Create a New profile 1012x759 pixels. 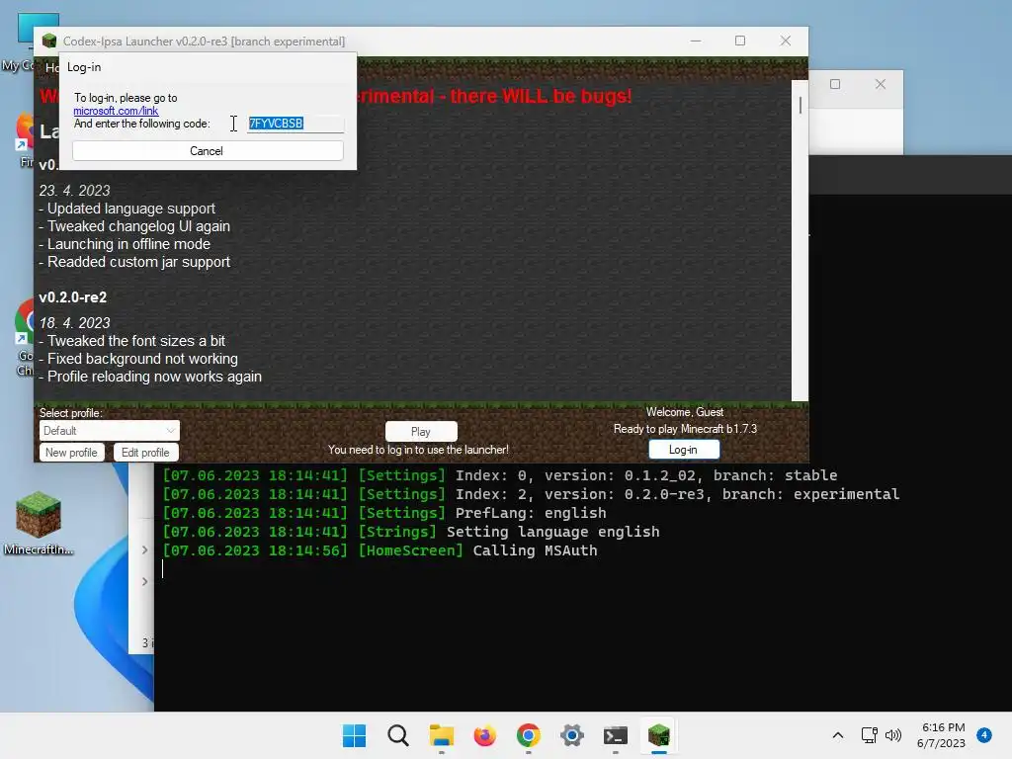71,453
